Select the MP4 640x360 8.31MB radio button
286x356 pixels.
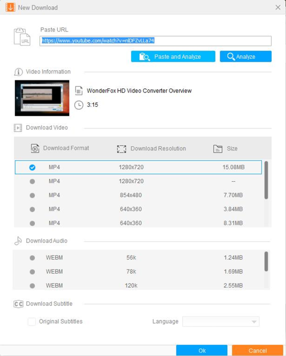tap(32, 224)
